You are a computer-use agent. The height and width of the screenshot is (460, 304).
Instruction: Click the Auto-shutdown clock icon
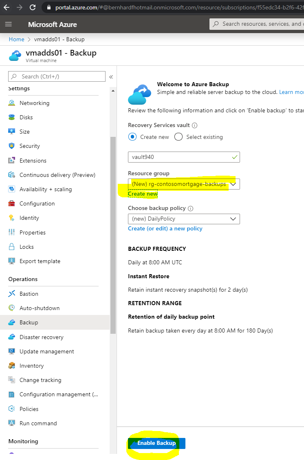point(12,308)
